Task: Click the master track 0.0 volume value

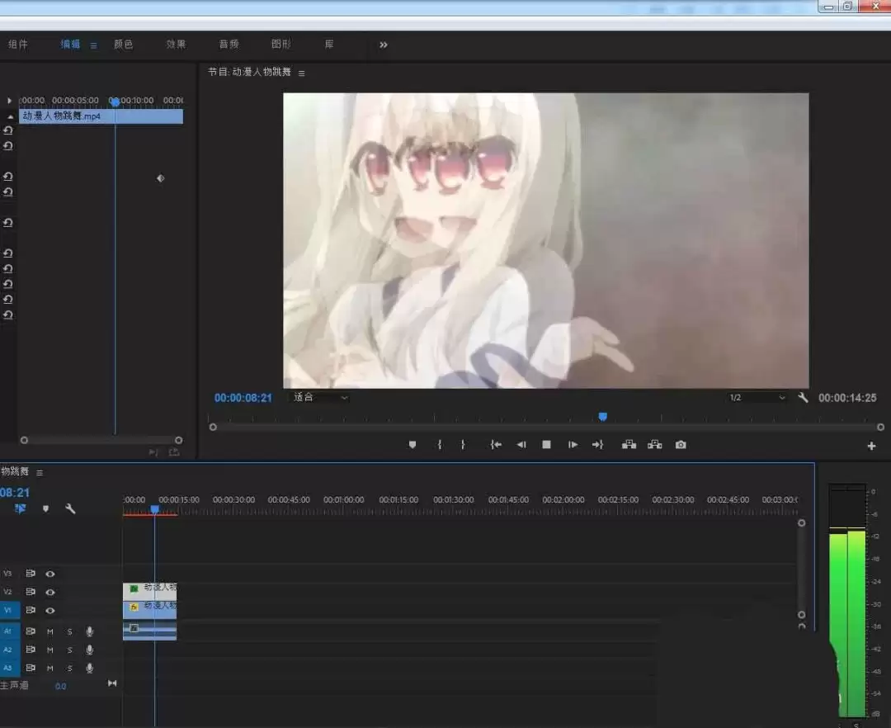Action: click(61, 687)
